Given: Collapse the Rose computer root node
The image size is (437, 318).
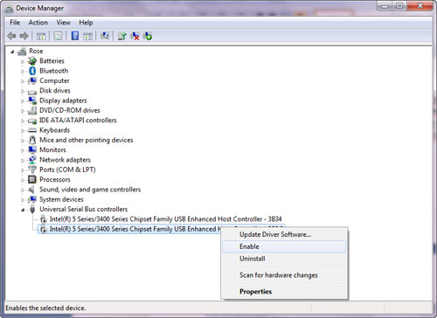Looking at the screenshot, I should (x=12, y=52).
